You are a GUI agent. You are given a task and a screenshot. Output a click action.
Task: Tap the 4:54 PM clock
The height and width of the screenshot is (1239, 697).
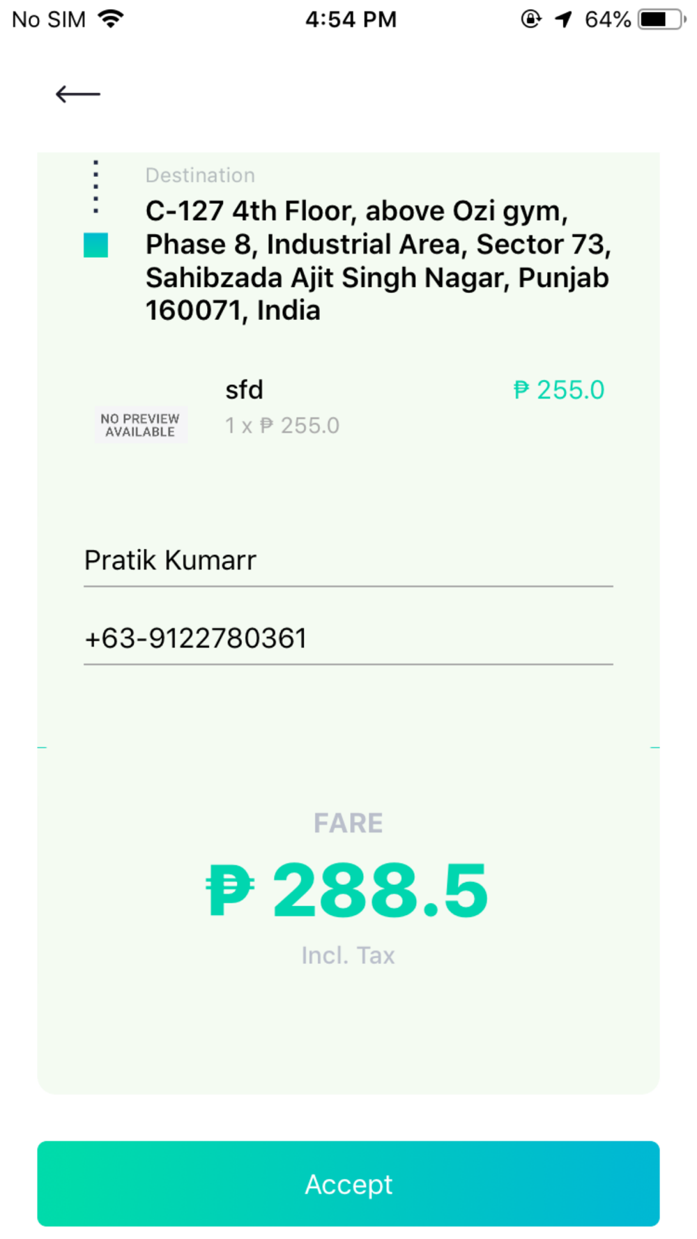(x=351, y=19)
